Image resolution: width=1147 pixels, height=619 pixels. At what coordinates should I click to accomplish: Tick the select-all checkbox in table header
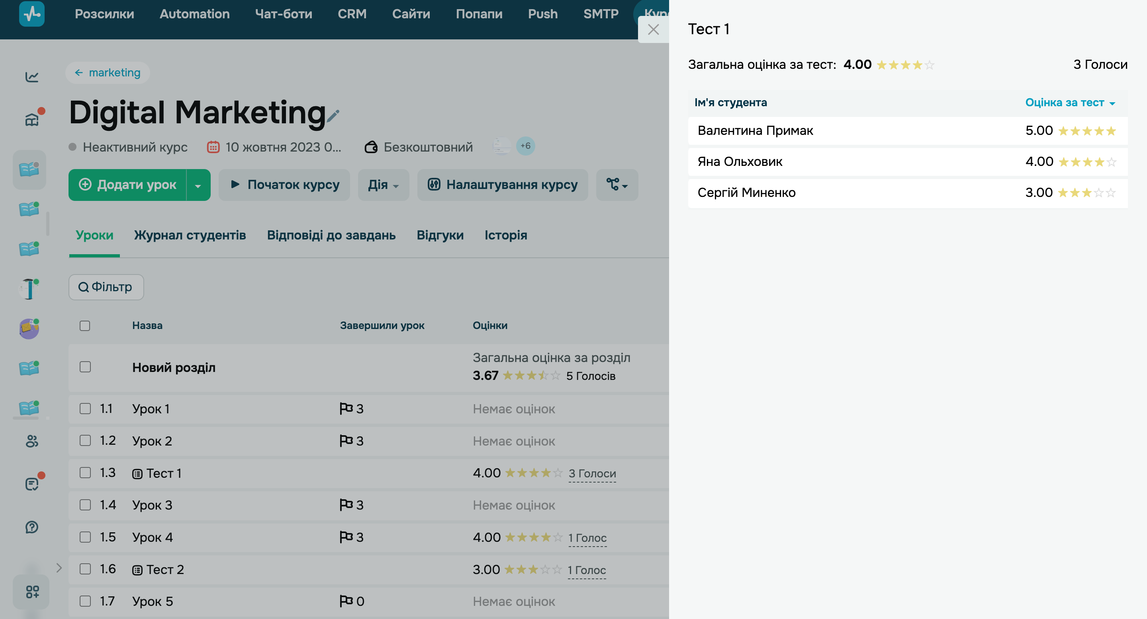coord(84,325)
